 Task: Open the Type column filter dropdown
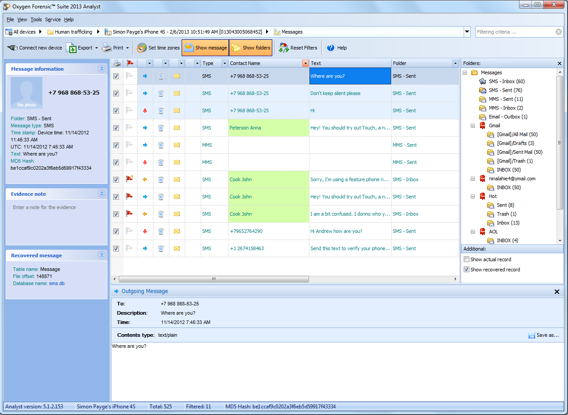[x=225, y=63]
